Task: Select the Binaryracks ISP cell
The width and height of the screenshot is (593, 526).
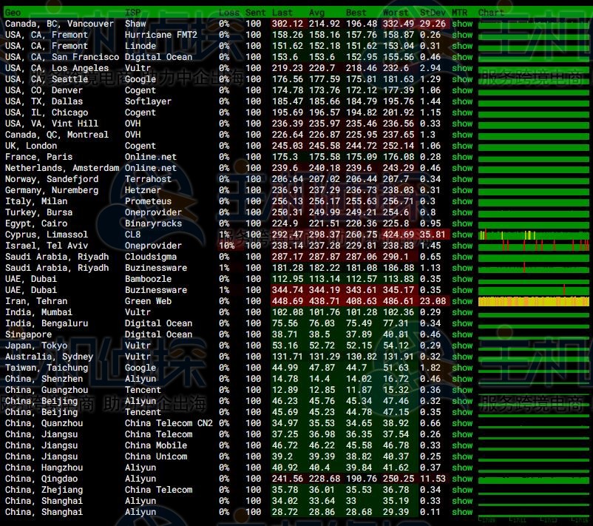Action: (153, 223)
